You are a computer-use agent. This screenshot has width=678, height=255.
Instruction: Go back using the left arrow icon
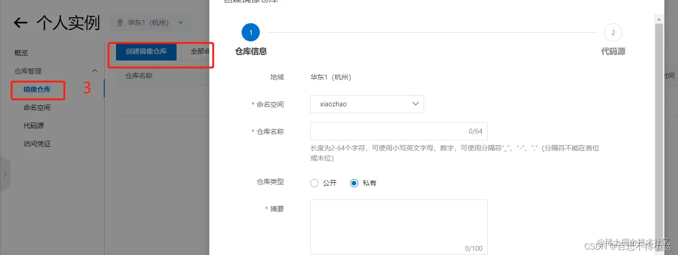coord(20,23)
